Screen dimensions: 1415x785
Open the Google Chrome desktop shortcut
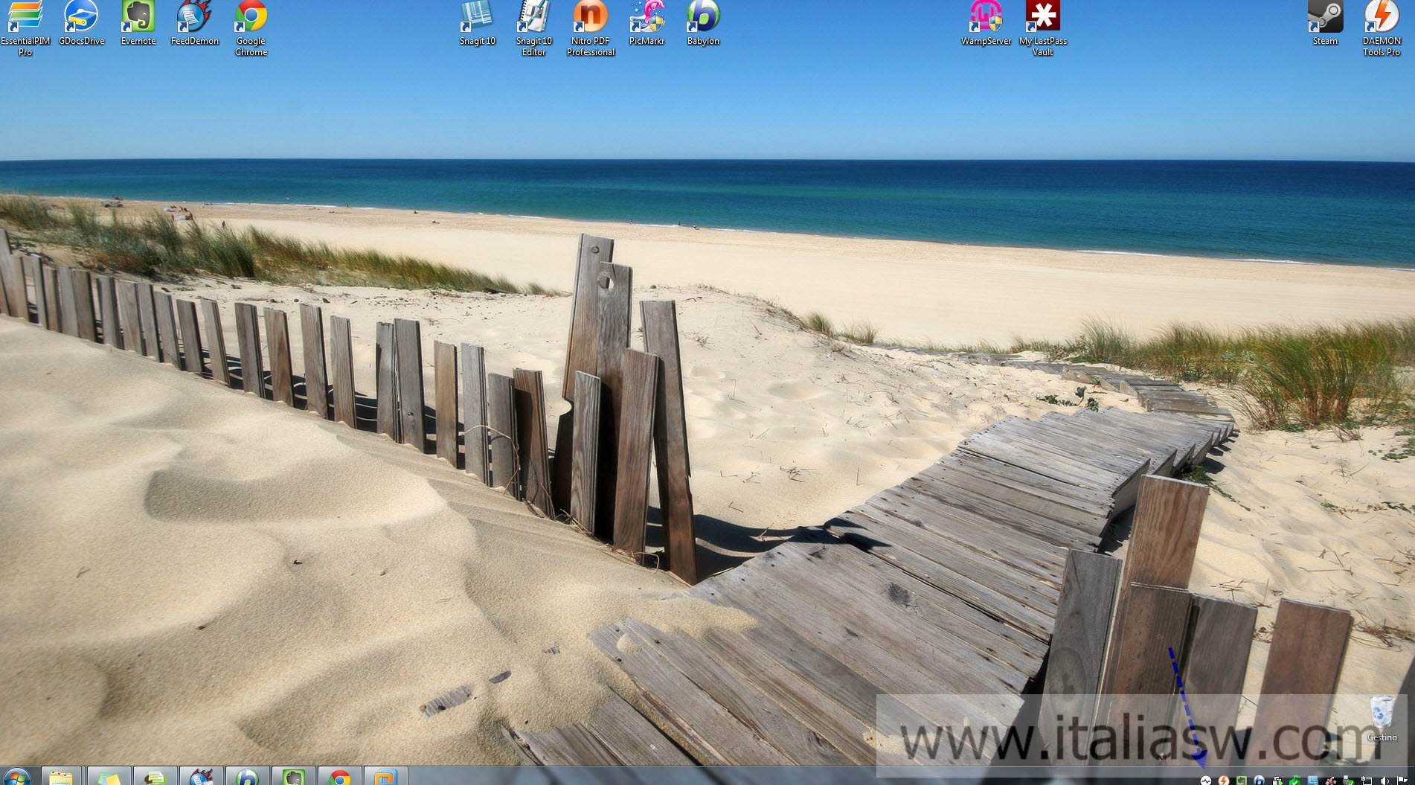[251, 28]
